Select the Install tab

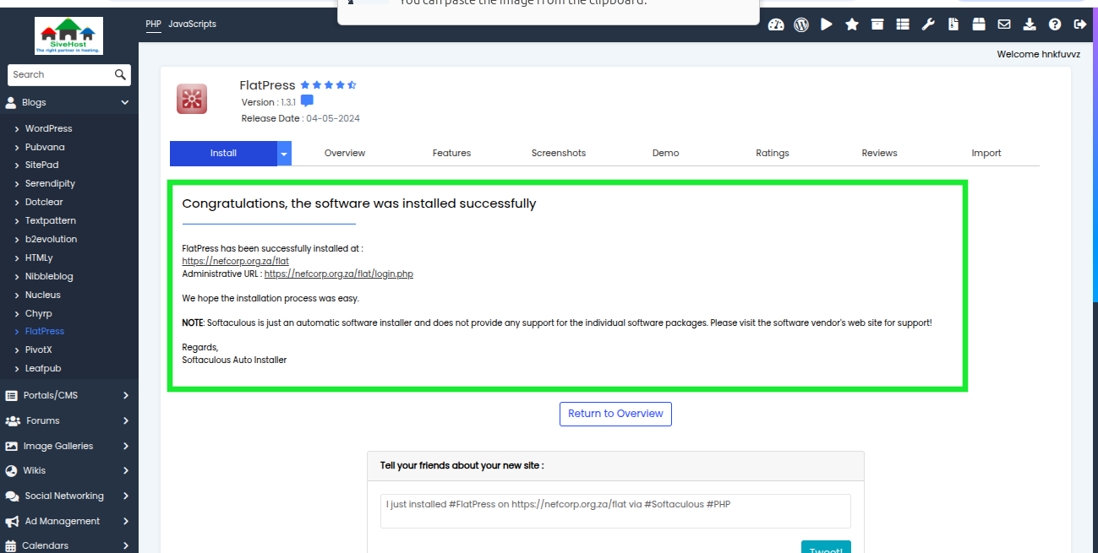point(223,153)
